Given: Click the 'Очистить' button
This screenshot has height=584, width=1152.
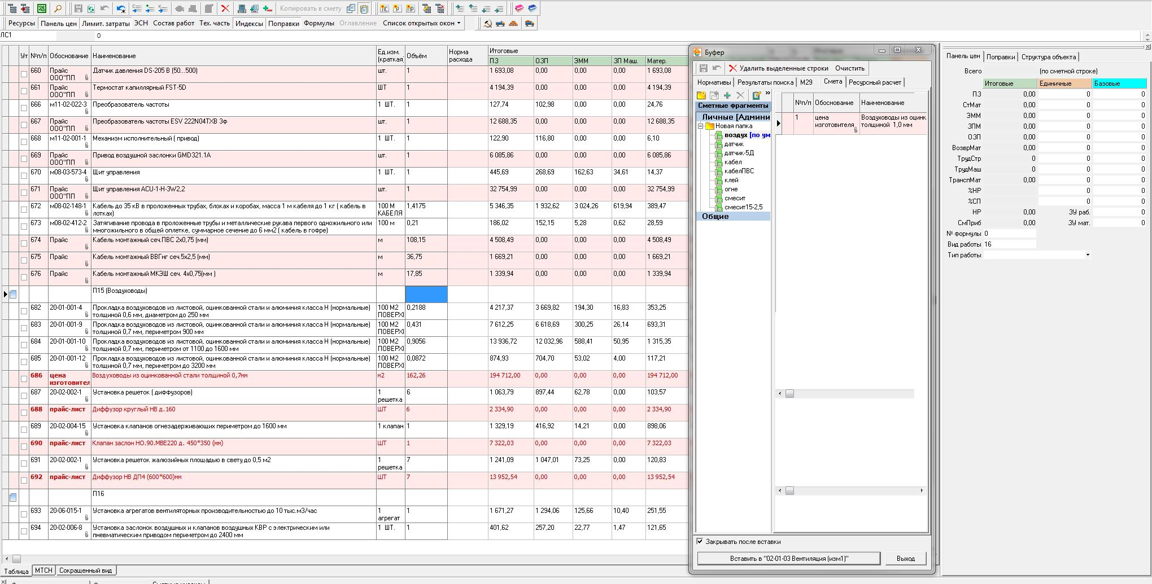Looking at the screenshot, I should click(849, 68).
